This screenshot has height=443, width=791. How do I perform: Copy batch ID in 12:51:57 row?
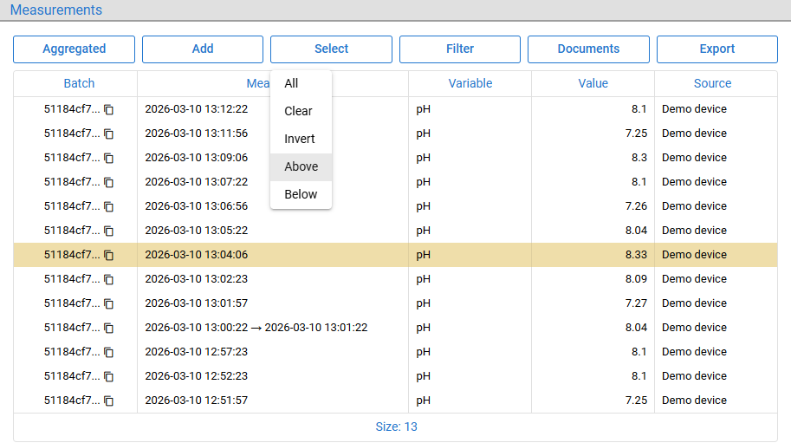pyautogui.click(x=108, y=401)
